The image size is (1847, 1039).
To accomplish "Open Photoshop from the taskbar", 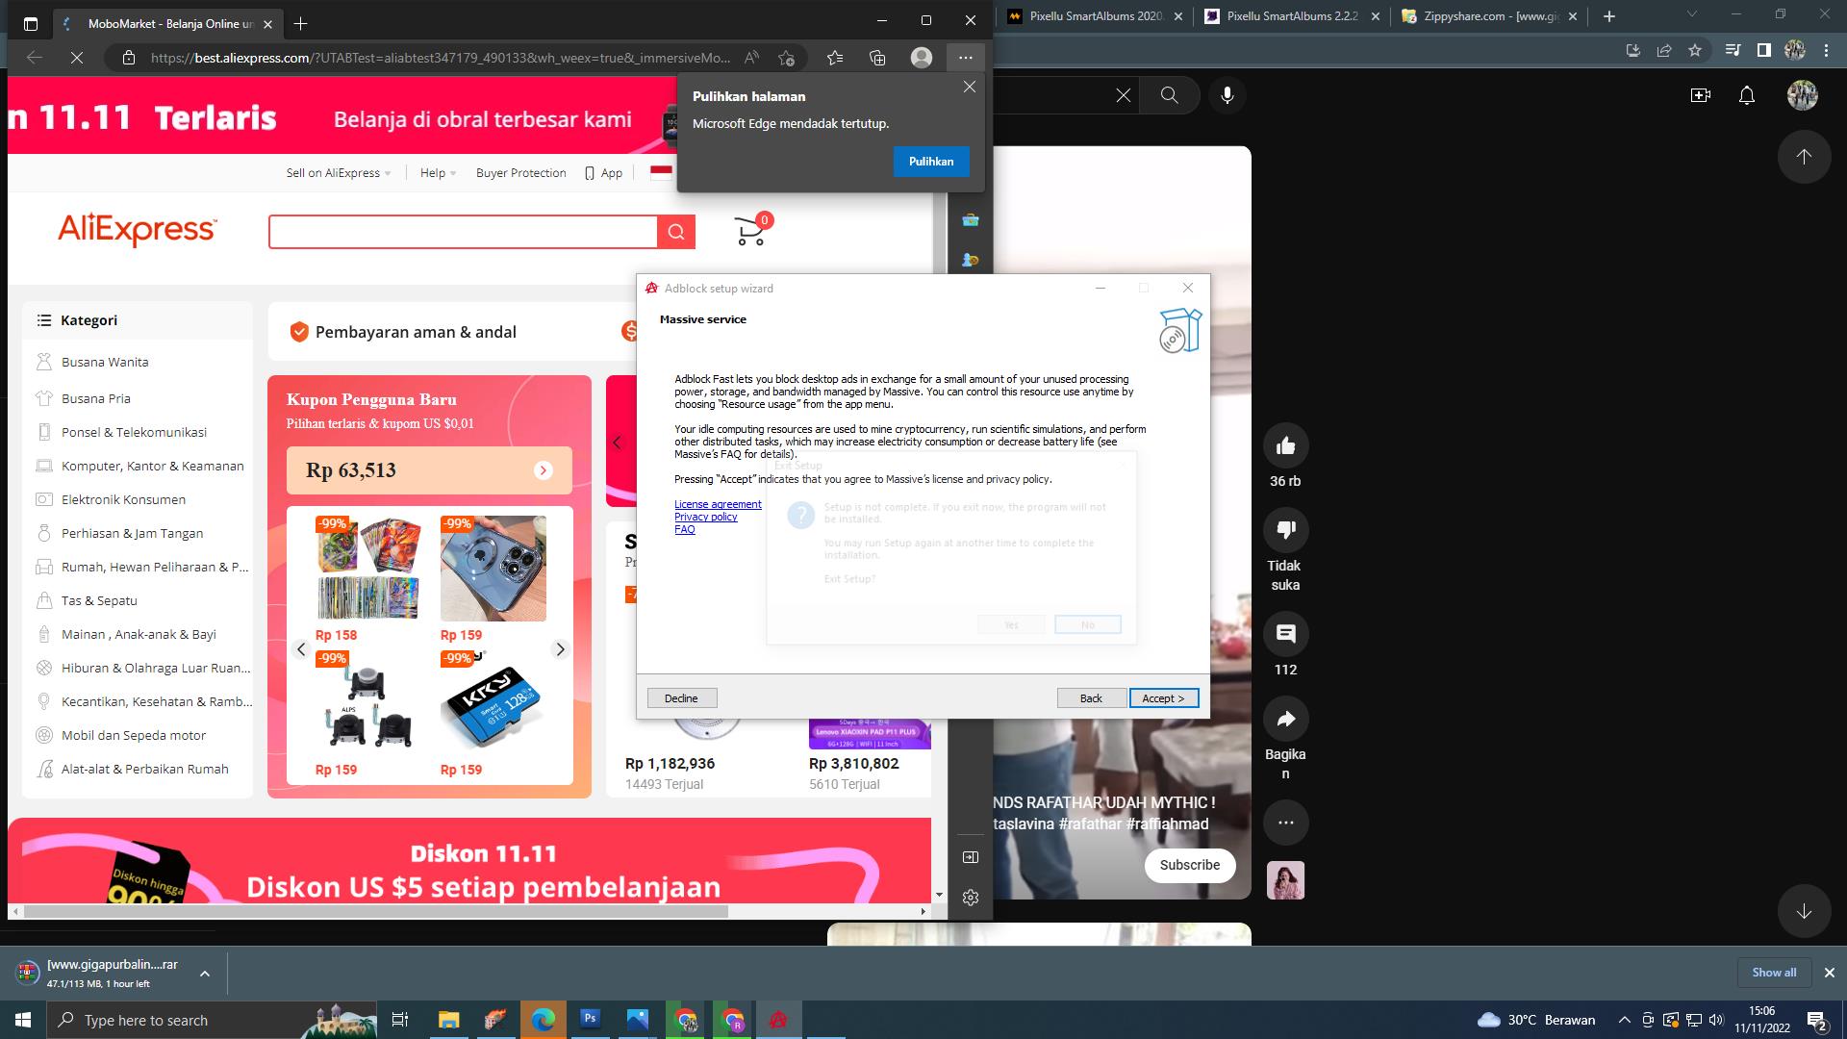I will pyautogui.click(x=590, y=1019).
